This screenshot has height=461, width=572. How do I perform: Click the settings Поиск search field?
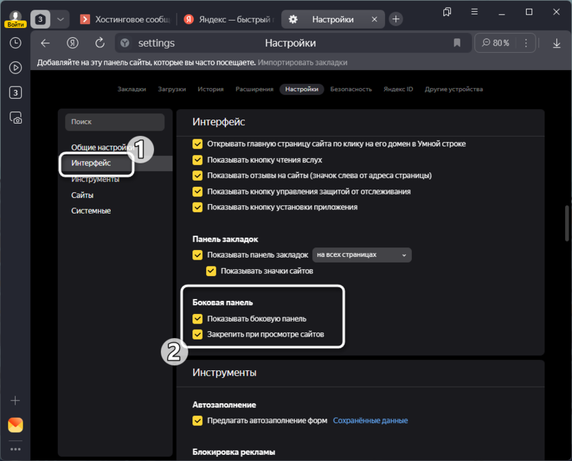[114, 122]
